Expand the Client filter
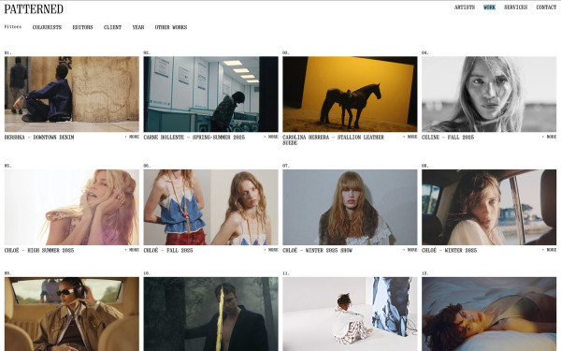The height and width of the screenshot is (351, 561). tap(112, 27)
